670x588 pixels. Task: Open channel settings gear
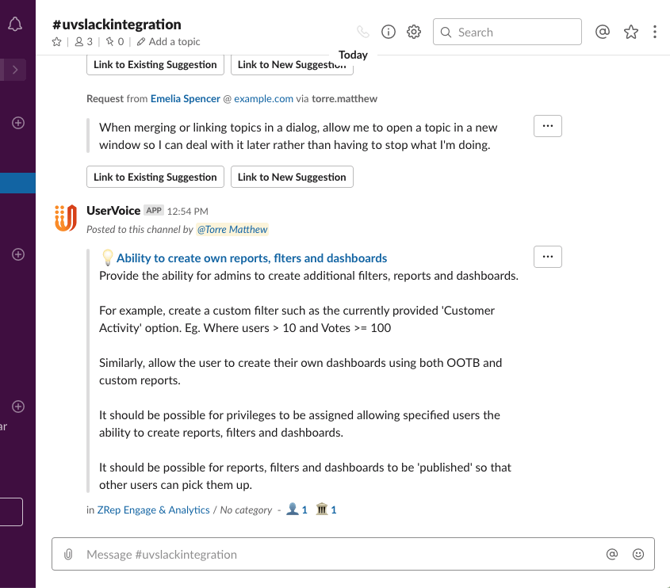(414, 32)
